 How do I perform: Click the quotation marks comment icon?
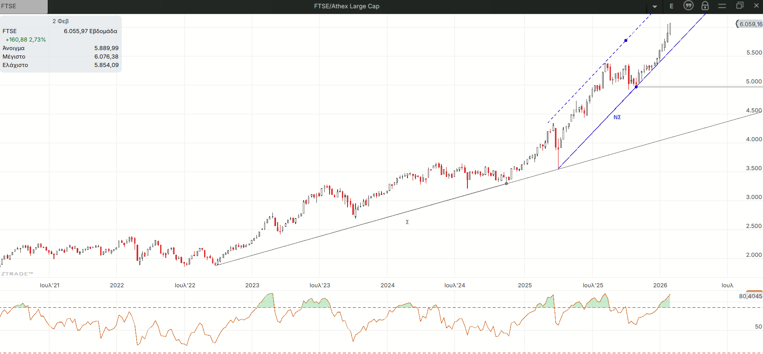click(688, 6)
